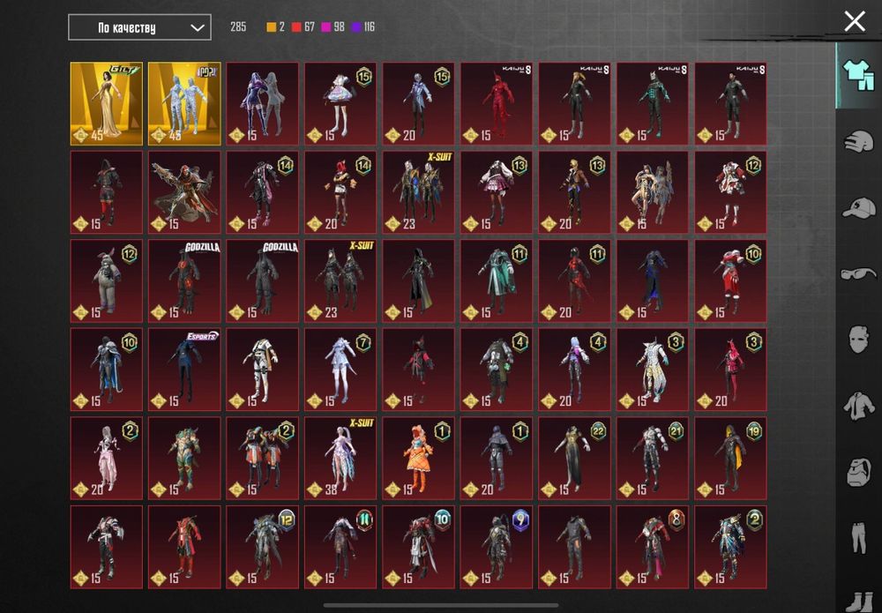
Task: Select the Esports outfit card
Action: coord(184,370)
